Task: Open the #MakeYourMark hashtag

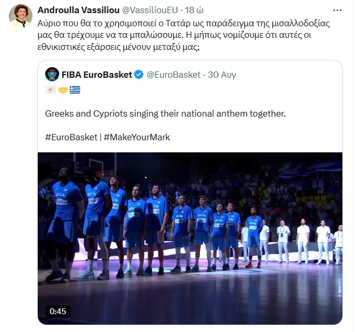Action: click(x=137, y=137)
